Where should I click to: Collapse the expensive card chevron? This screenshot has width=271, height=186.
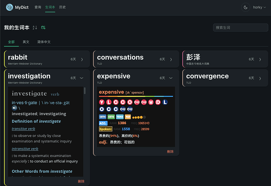pos(171,78)
